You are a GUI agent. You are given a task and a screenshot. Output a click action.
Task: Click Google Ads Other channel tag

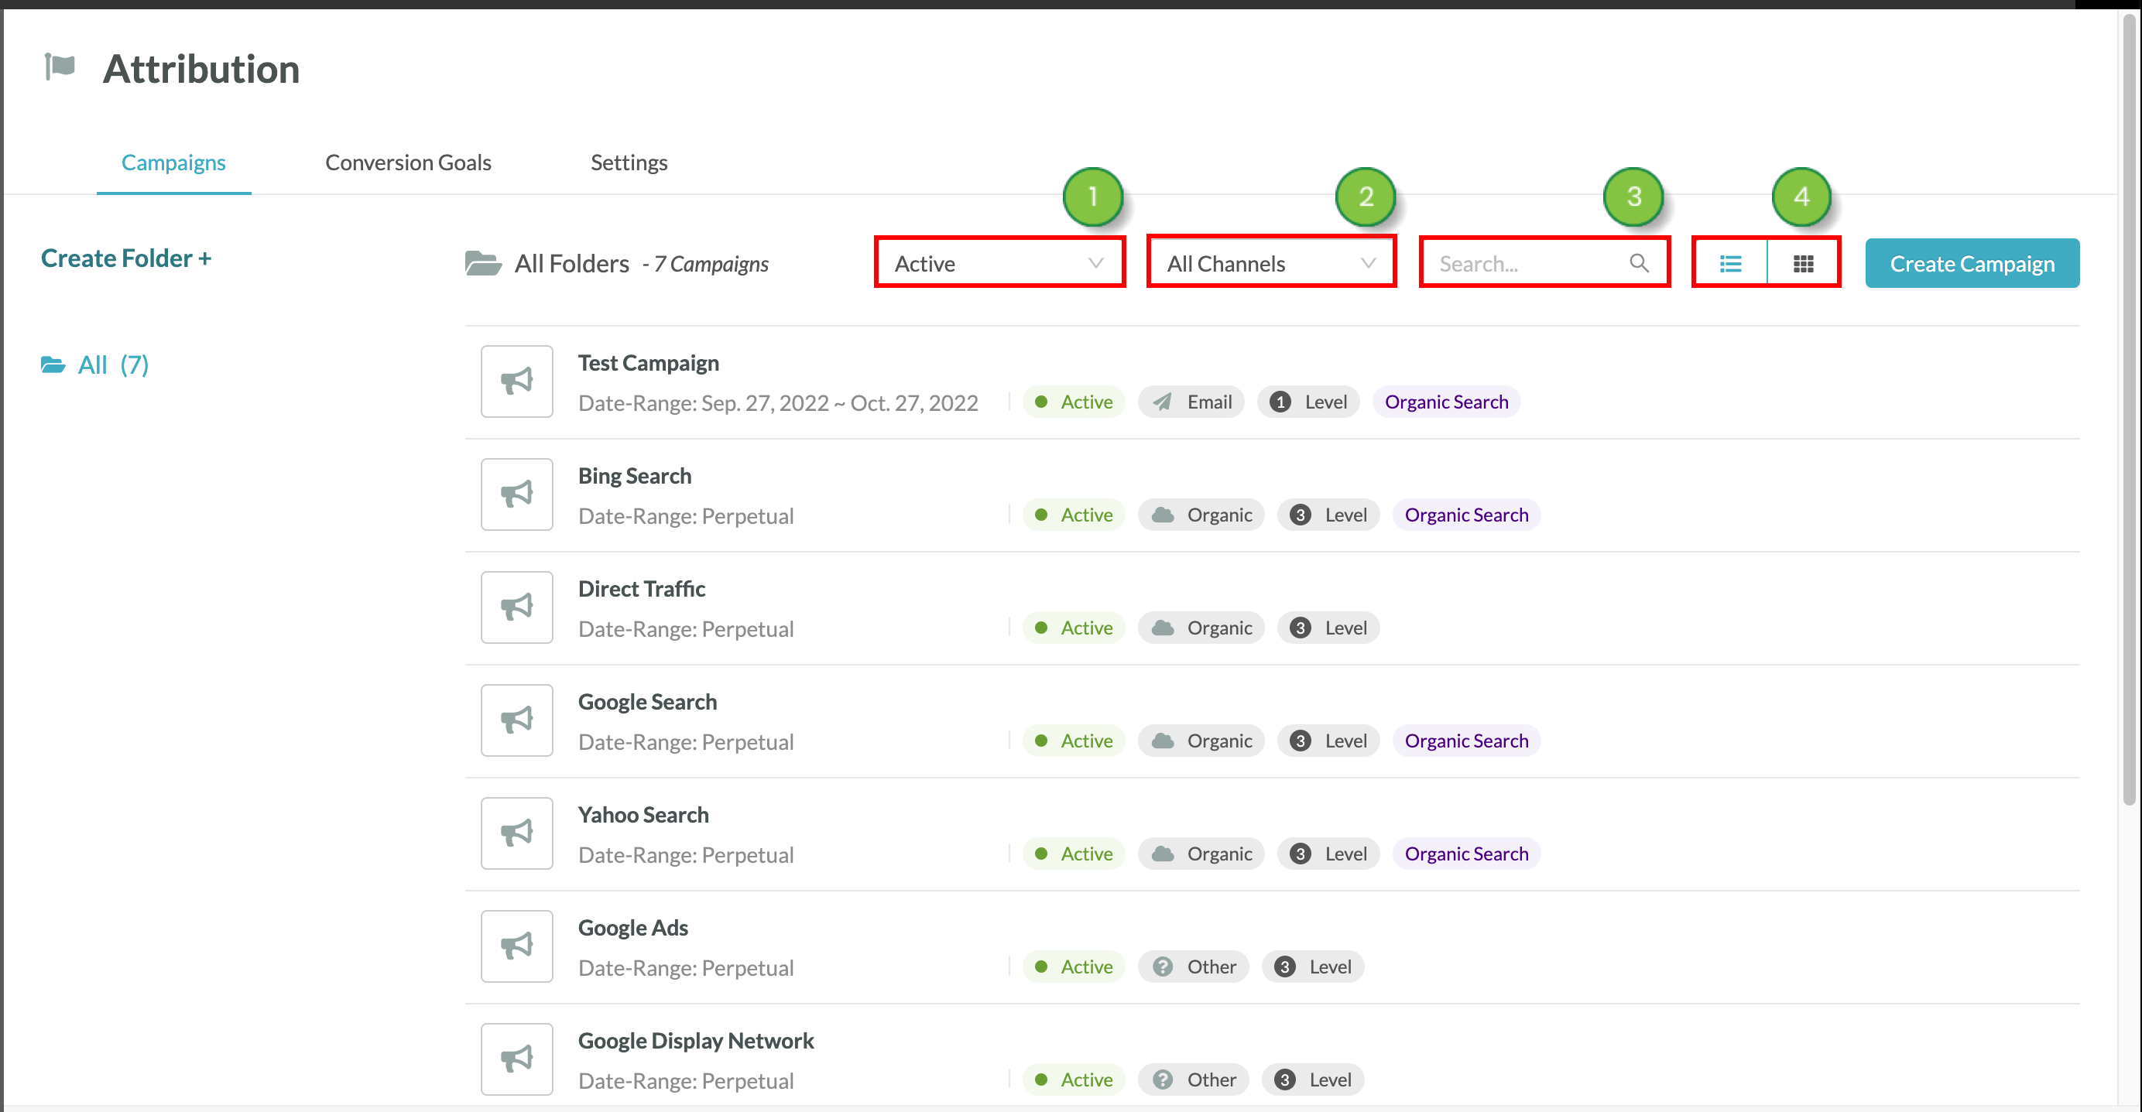tap(1193, 967)
